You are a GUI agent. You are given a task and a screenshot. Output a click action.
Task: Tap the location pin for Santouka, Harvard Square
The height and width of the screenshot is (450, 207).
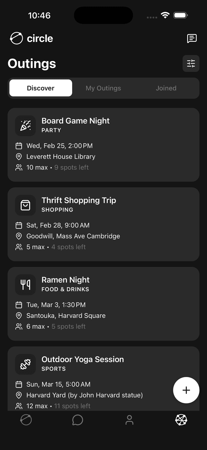[x=19, y=315]
